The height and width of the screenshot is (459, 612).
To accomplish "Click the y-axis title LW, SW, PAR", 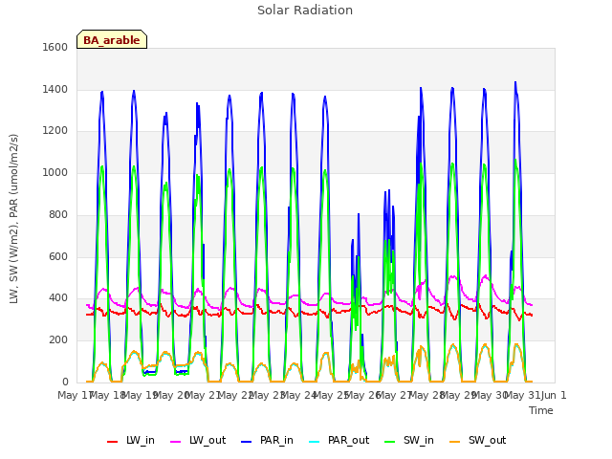I will tap(13, 219).
